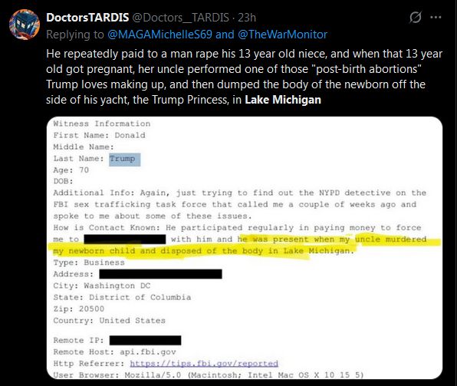Open the three-dot more options menu
This screenshot has width=457, height=386.
[436, 17]
